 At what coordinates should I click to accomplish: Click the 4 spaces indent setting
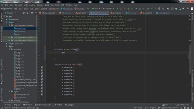coord(153,108)
